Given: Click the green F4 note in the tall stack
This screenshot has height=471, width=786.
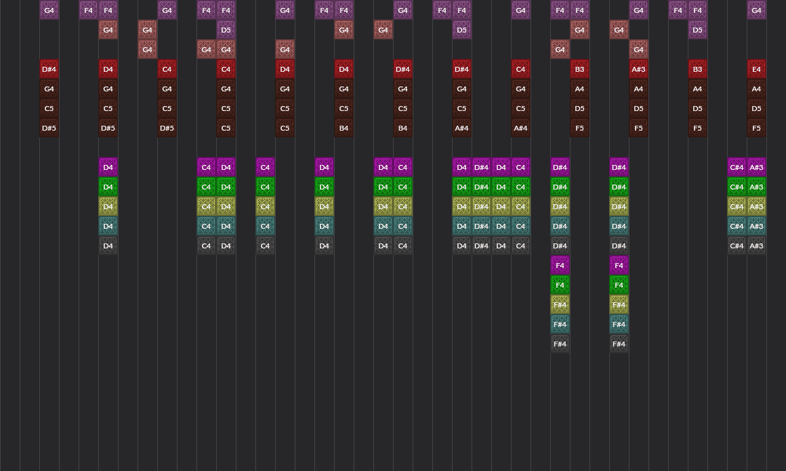Looking at the screenshot, I should (560, 285).
